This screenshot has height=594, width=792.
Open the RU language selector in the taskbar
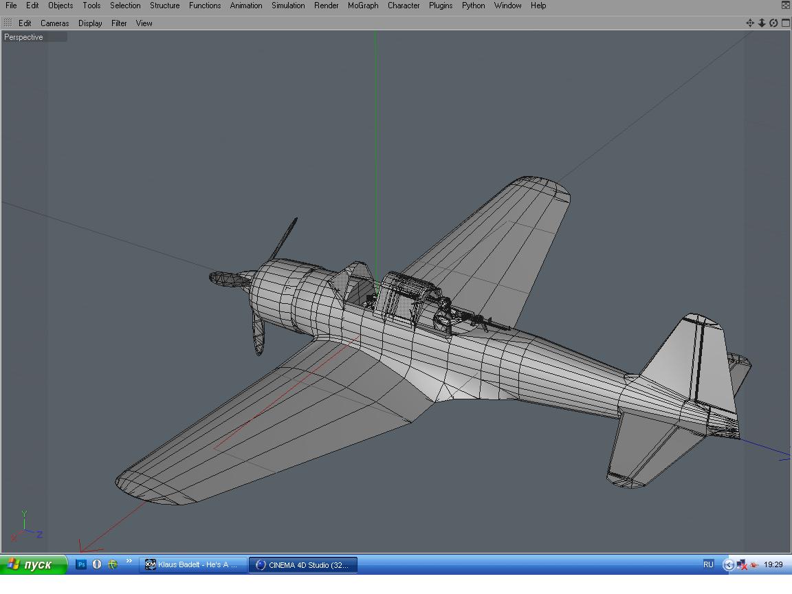pyautogui.click(x=708, y=564)
